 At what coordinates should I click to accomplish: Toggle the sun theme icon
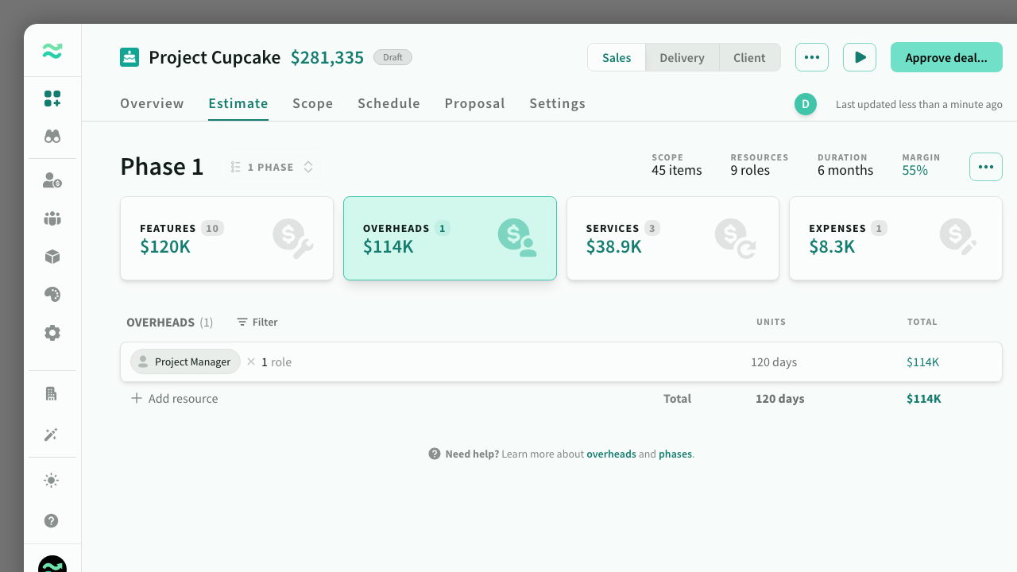pos(52,481)
